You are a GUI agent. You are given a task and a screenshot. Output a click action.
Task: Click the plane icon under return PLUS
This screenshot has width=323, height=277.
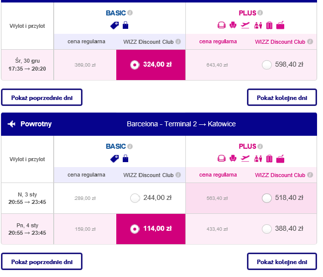(245, 159)
